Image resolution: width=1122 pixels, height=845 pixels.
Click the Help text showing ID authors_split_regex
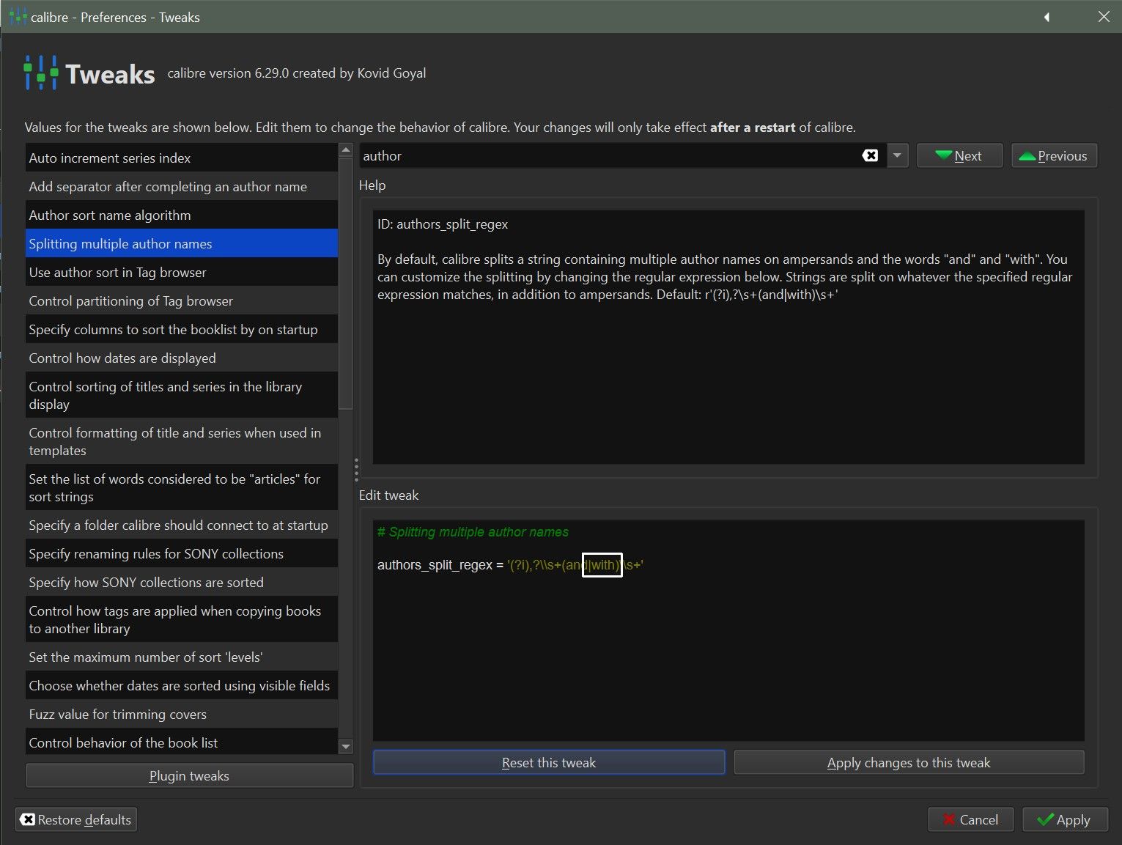tap(443, 224)
